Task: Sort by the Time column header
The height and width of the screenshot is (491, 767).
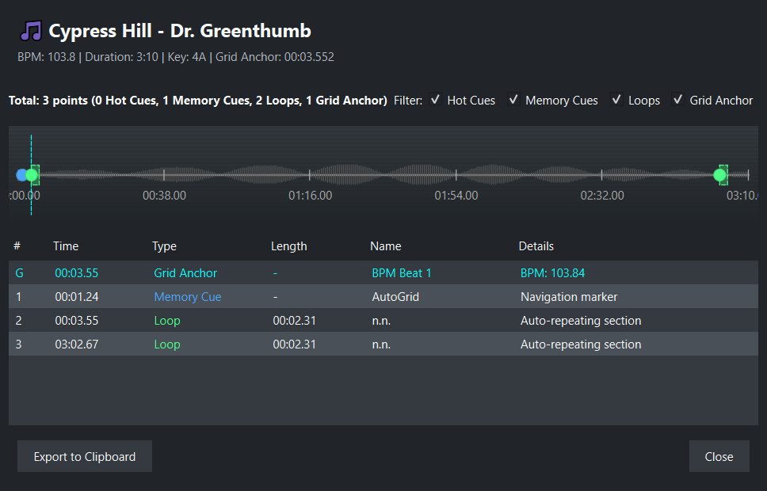Action: (66, 246)
